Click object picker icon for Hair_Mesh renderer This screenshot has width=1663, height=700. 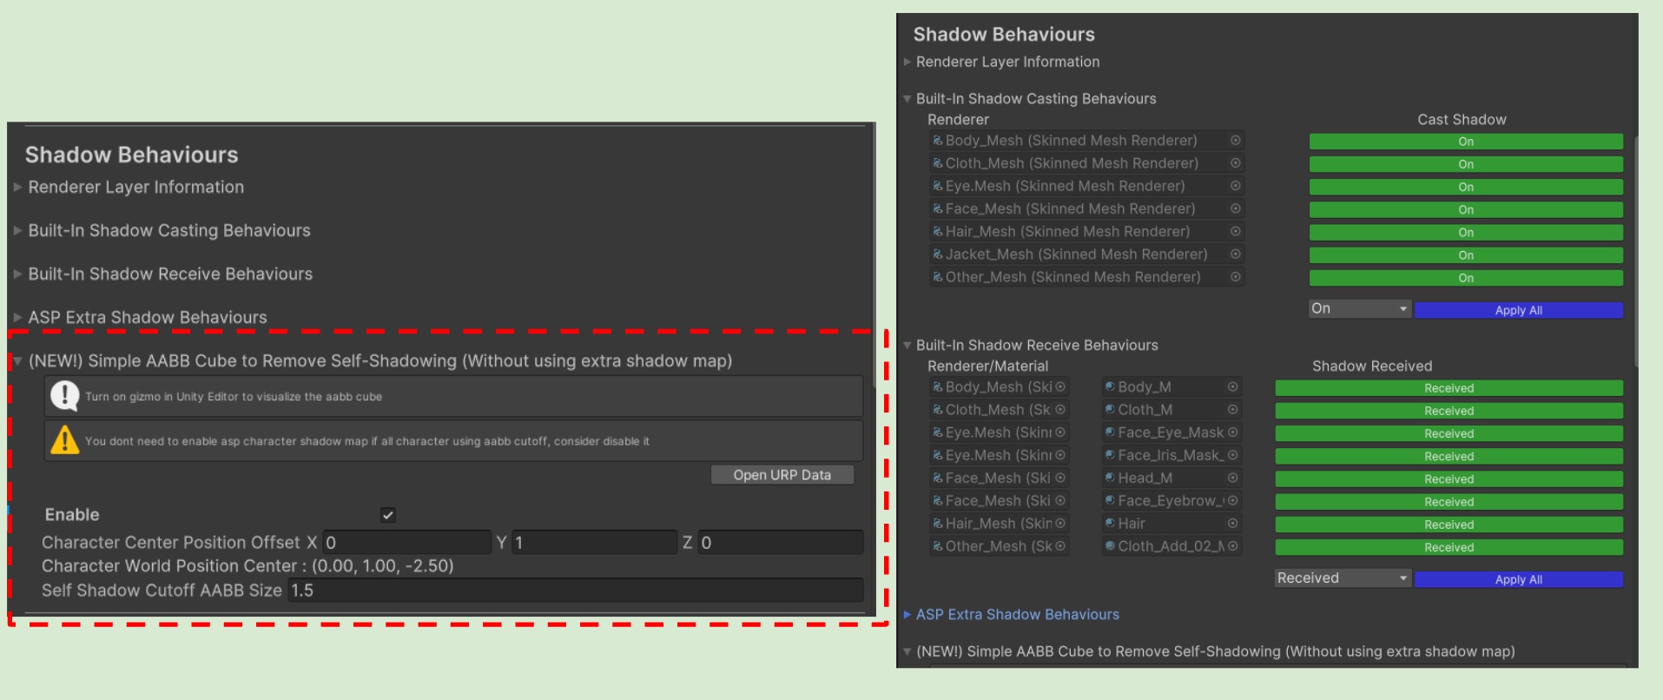[1235, 232]
